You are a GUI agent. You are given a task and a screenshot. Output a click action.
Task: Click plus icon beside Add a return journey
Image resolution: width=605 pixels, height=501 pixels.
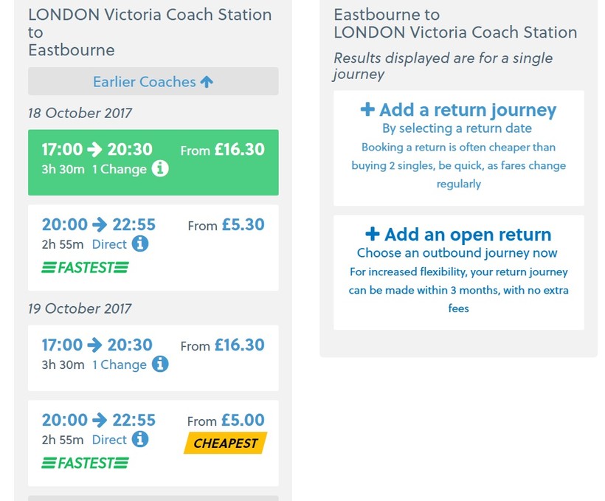click(367, 110)
